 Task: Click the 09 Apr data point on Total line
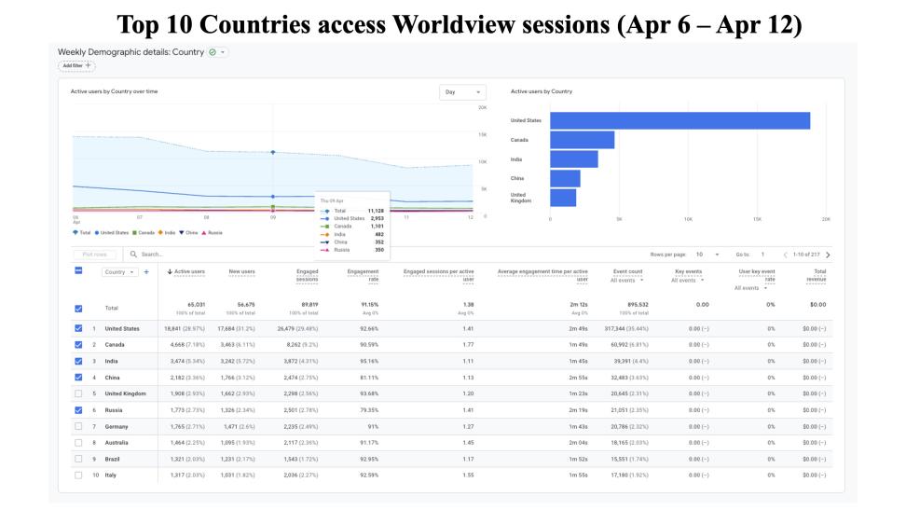[x=273, y=152]
